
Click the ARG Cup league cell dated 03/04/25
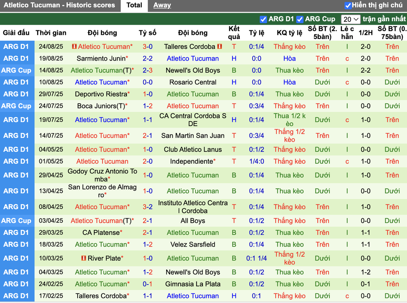16,221
